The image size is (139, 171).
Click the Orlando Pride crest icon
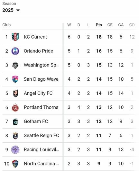(15, 51)
